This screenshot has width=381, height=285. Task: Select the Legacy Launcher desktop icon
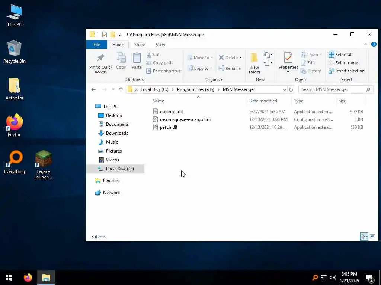coord(43,164)
